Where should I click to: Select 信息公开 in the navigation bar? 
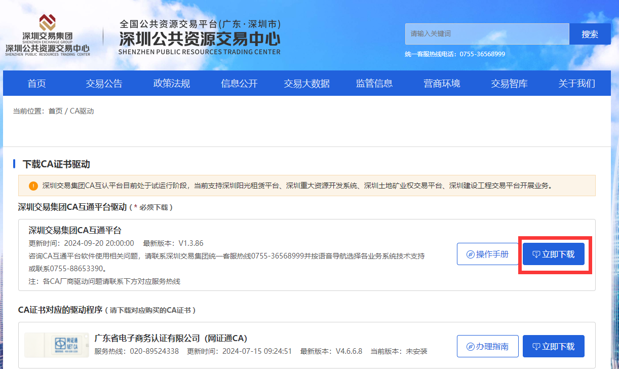click(239, 84)
